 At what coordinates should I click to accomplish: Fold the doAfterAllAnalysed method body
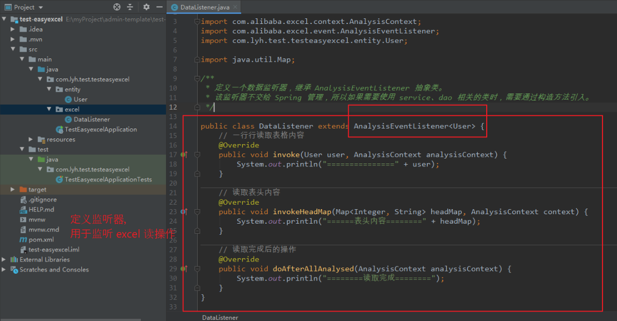197,269
